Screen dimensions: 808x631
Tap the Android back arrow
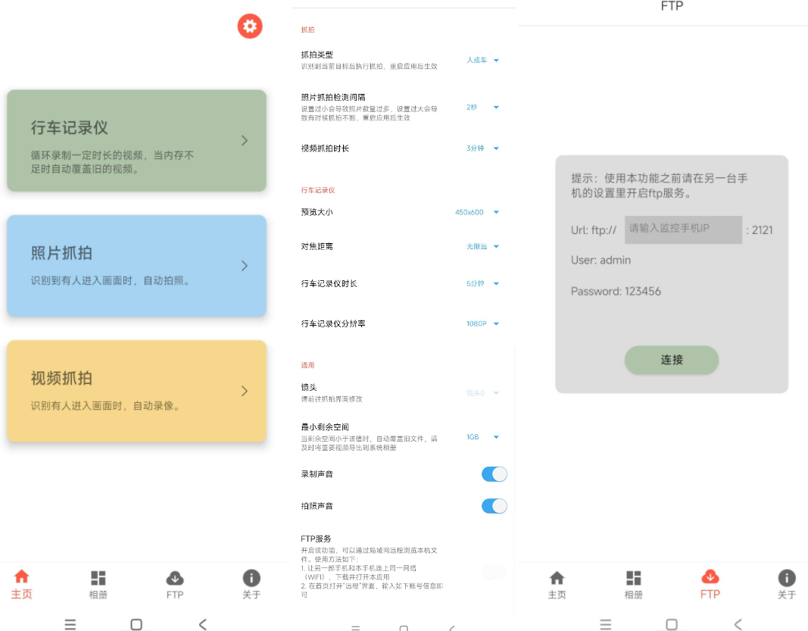202,624
